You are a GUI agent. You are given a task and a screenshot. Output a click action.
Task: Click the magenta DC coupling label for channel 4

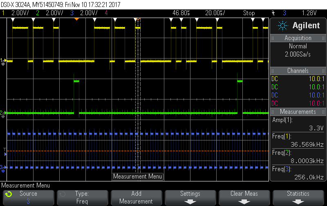pyautogui.click(x=274, y=103)
